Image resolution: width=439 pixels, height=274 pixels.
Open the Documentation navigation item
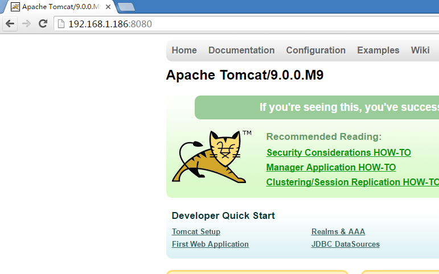[x=241, y=51]
